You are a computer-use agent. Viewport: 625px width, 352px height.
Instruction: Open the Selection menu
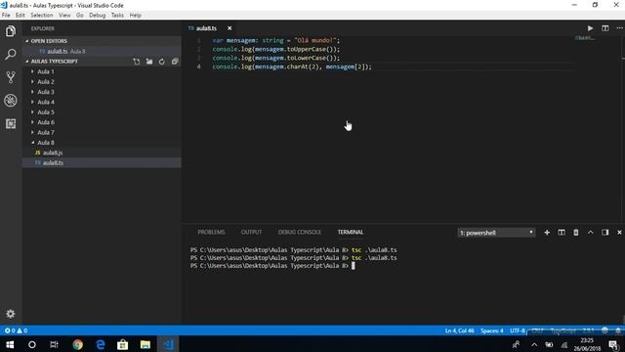pyautogui.click(x=42, y=16)
